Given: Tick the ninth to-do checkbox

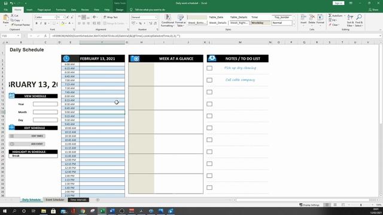Looking at the screenshot, I should (209, 164).
